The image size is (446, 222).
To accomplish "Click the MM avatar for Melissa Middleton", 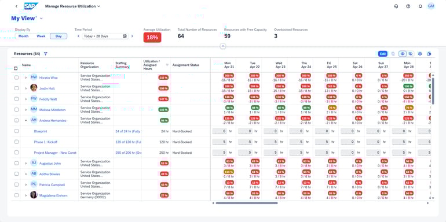I will (x=34, y=109).
